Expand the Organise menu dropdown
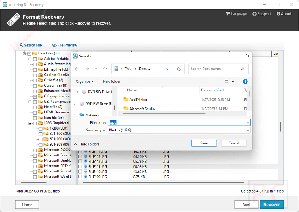Viewport: 299px width, 212px height. click(85, 81)
